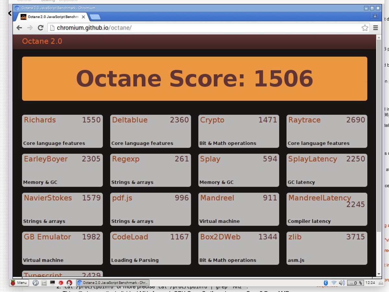This screenshot has height=292, width=389.
Task: Click the Loading & Parsing label
Action: (x=135, y=260)
